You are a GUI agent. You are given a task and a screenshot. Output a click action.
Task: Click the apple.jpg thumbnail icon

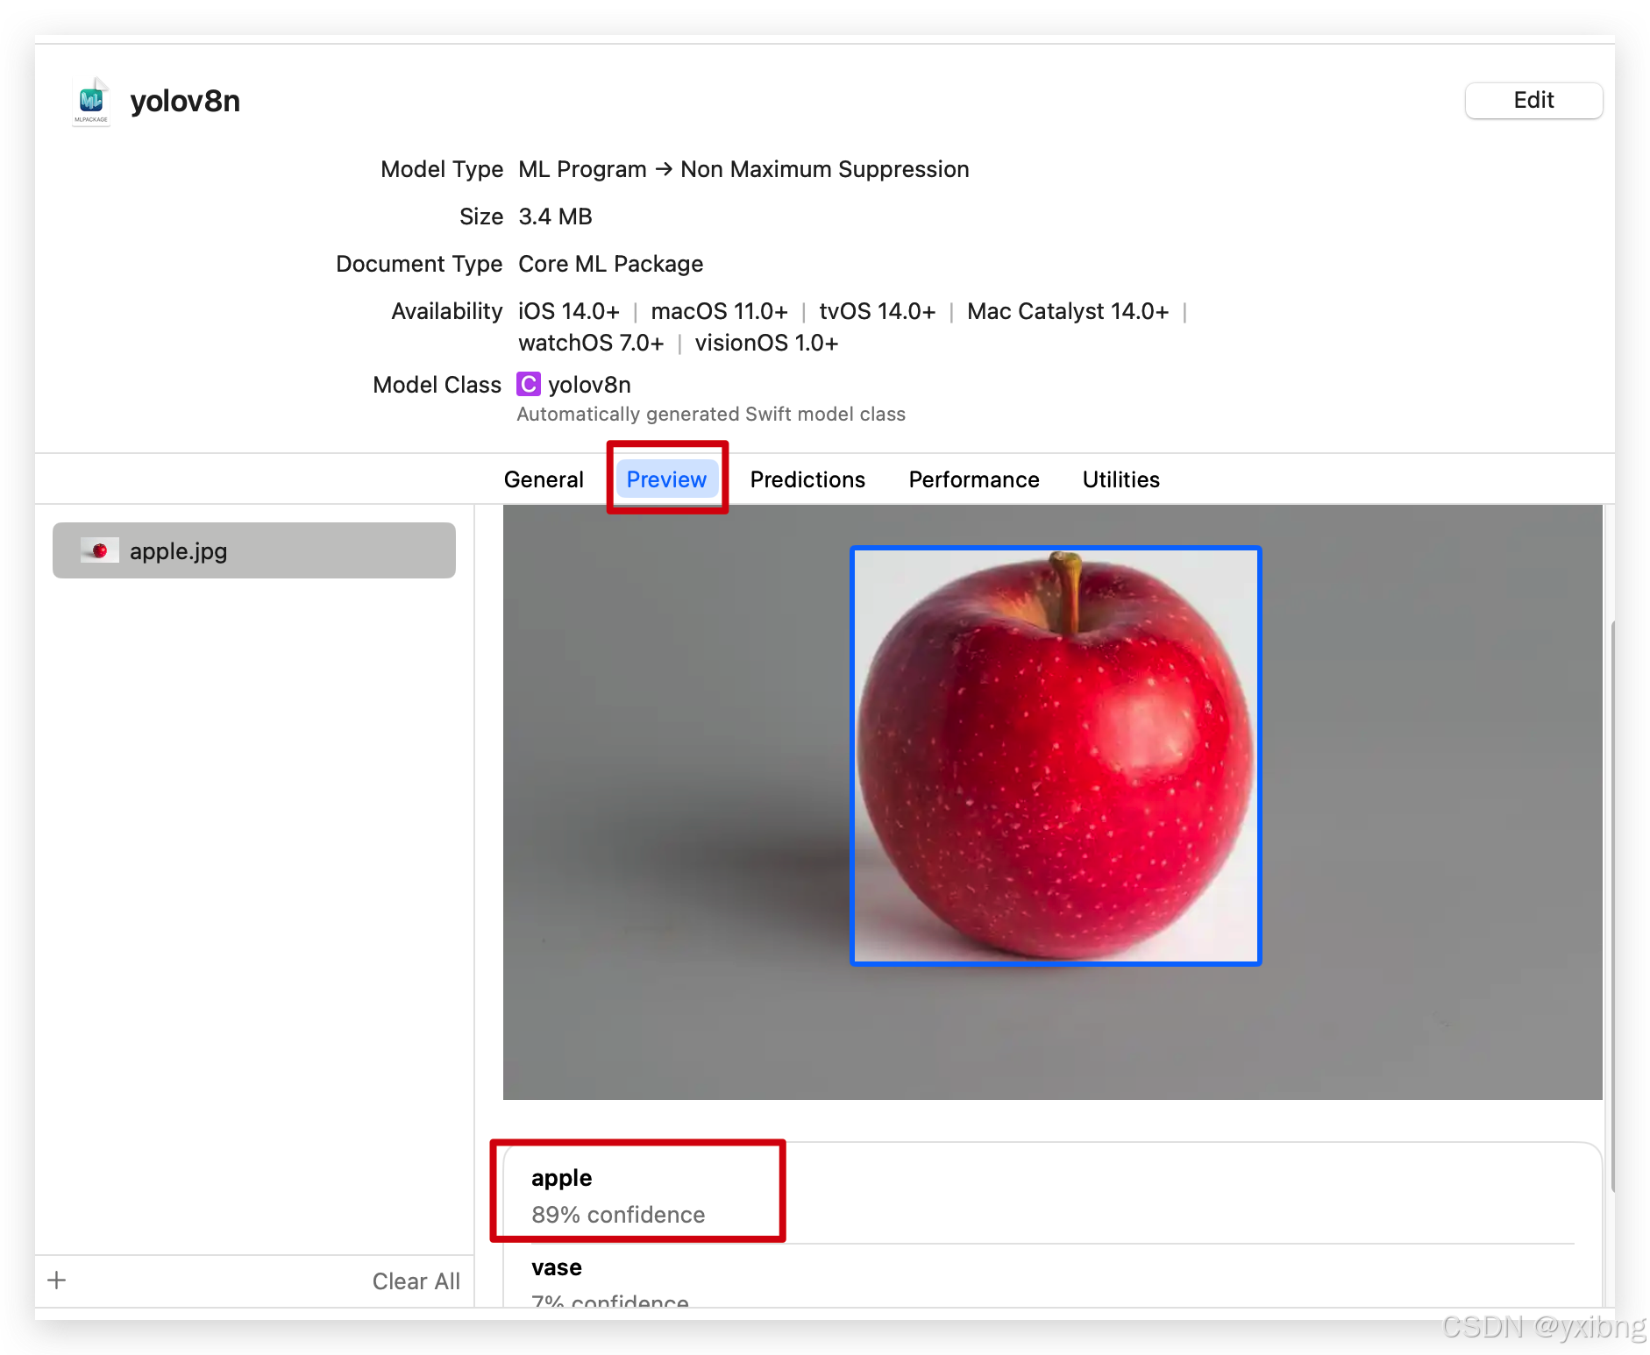coord(98,550)
